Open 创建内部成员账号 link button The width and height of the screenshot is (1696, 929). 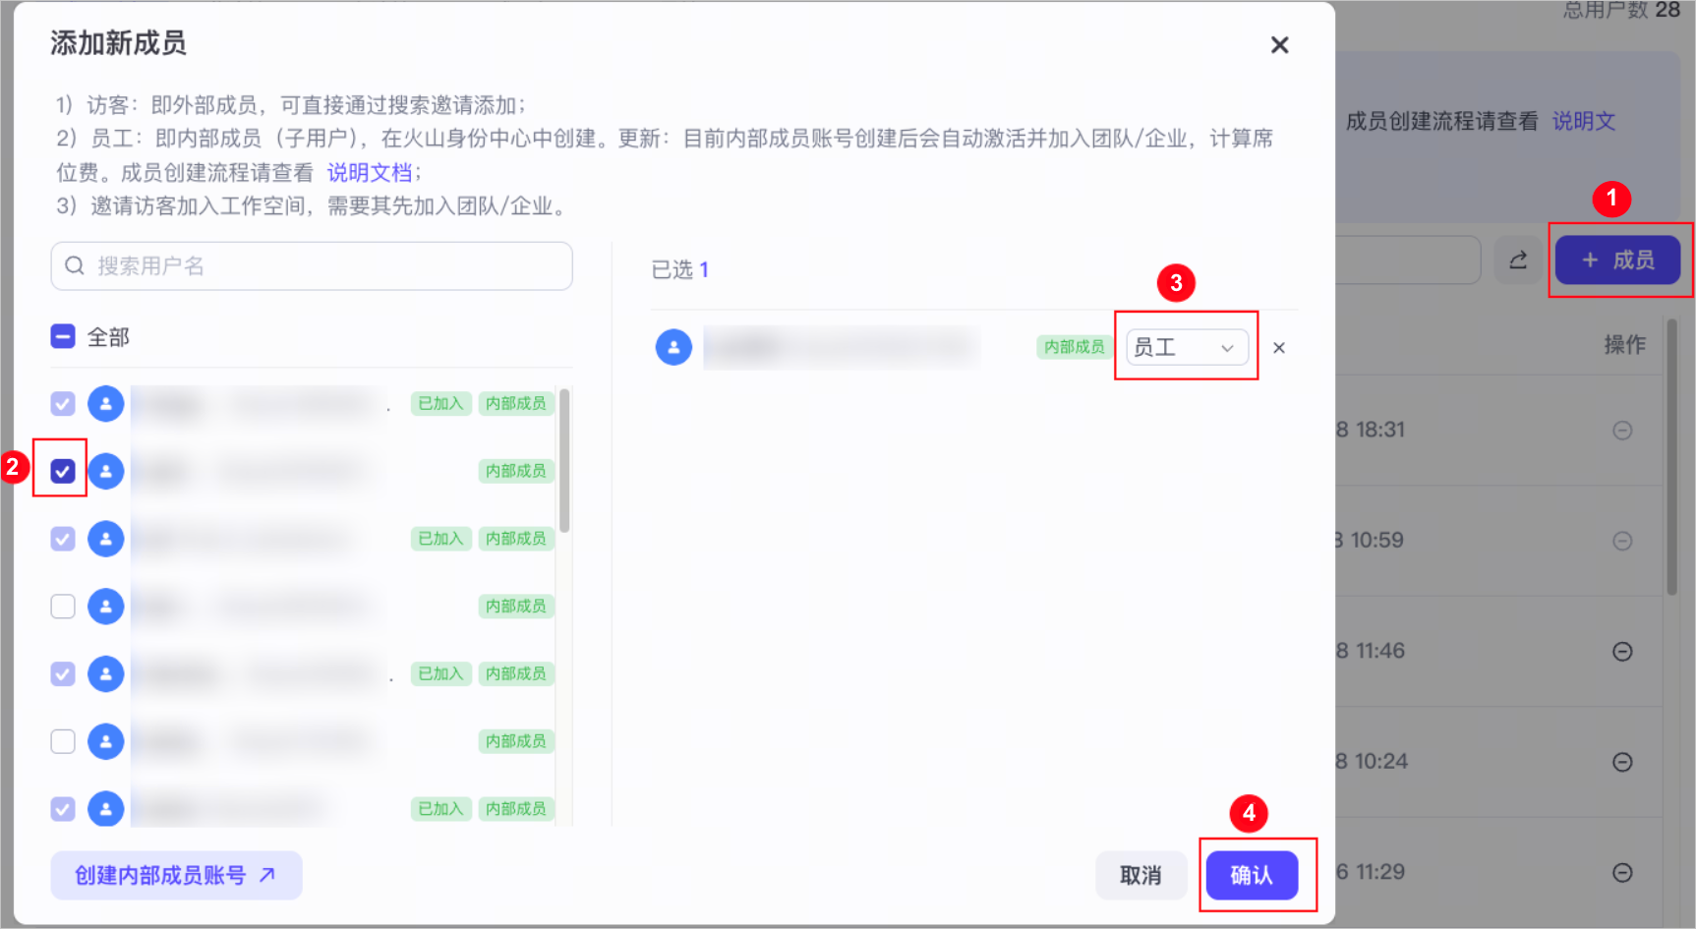tap(176, 875)
